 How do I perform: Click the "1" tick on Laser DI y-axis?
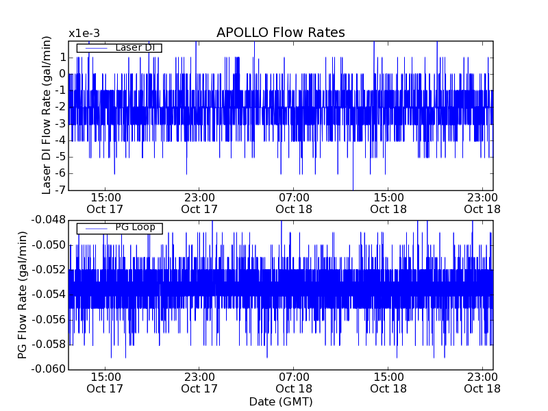[62, 58]
